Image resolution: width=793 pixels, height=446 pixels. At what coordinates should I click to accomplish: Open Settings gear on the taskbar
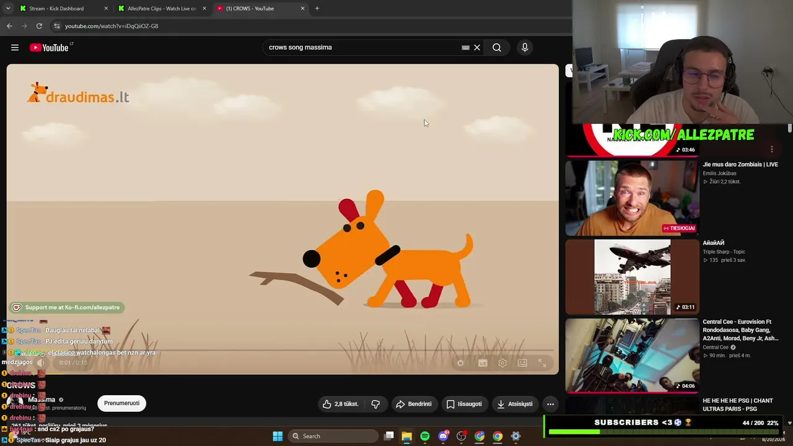(515, 436)
